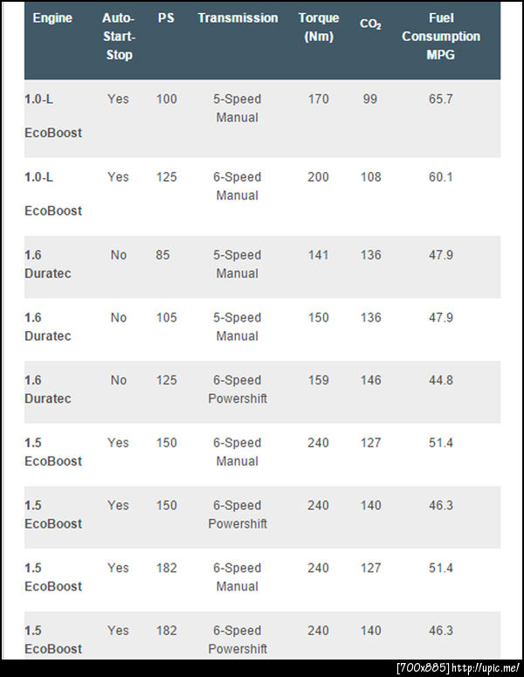Click the torque value 141
The image size is (524, 677).
pos(319,255)
